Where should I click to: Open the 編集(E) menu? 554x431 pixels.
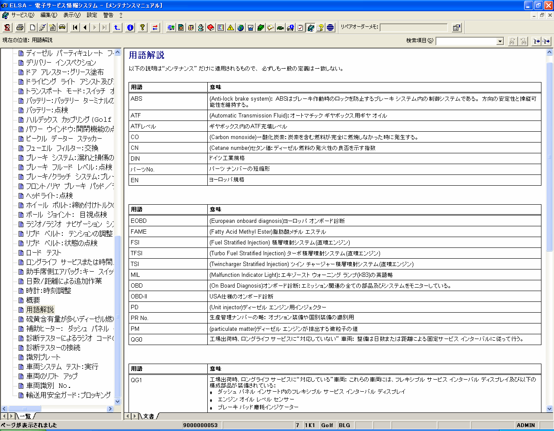(48, 15)
